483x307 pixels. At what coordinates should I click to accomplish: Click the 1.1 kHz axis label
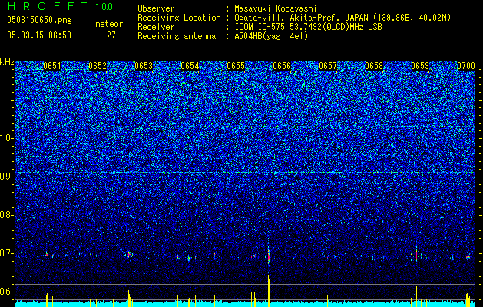[x=7, y=100]
